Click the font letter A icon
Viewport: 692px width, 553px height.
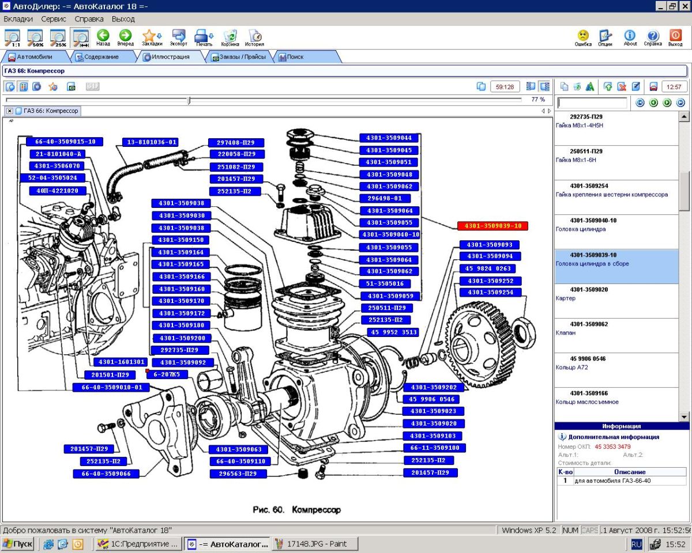pyautogui.click(x=590, y=86)
